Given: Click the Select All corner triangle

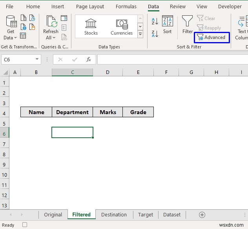Looking at the screenshot, I should 5,72.
